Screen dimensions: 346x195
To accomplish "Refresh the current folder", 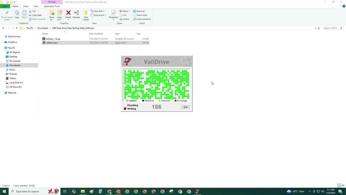I will (x=319, y=28).
